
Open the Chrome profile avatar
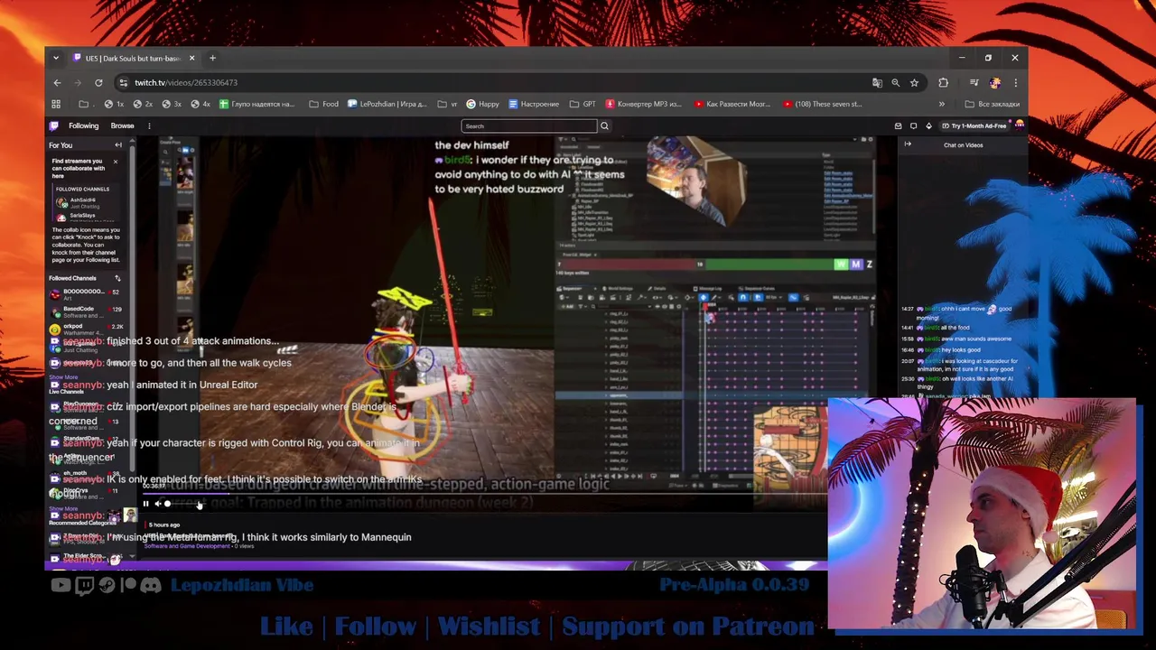[994, 82]
